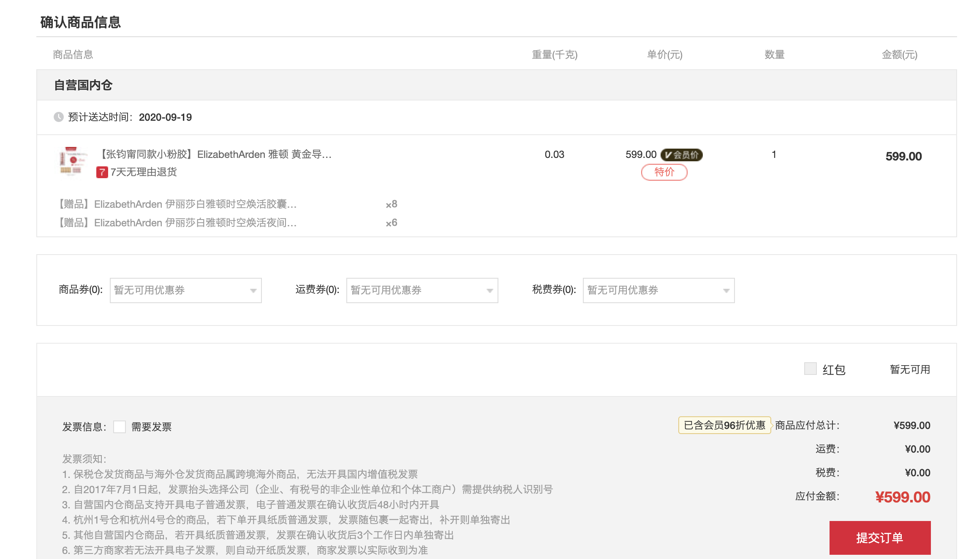The width and height of the screenshot is (963, 559).
Task: Click the 暂无可用 red packet status text
Action: click(910, 369)
